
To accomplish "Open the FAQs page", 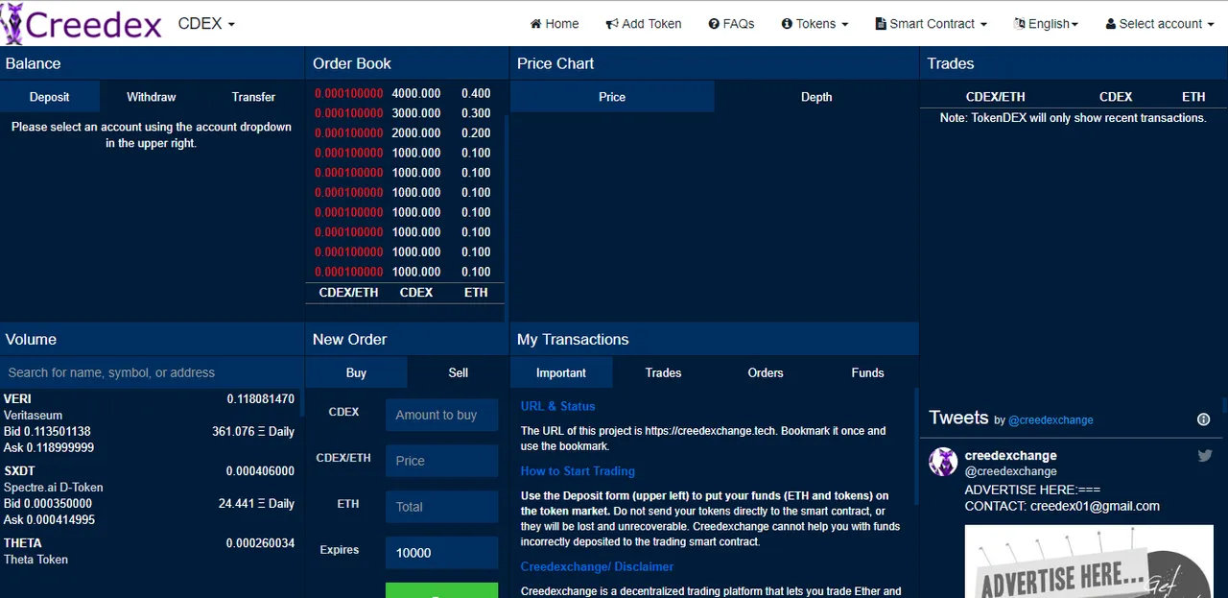I will (731, 24).
